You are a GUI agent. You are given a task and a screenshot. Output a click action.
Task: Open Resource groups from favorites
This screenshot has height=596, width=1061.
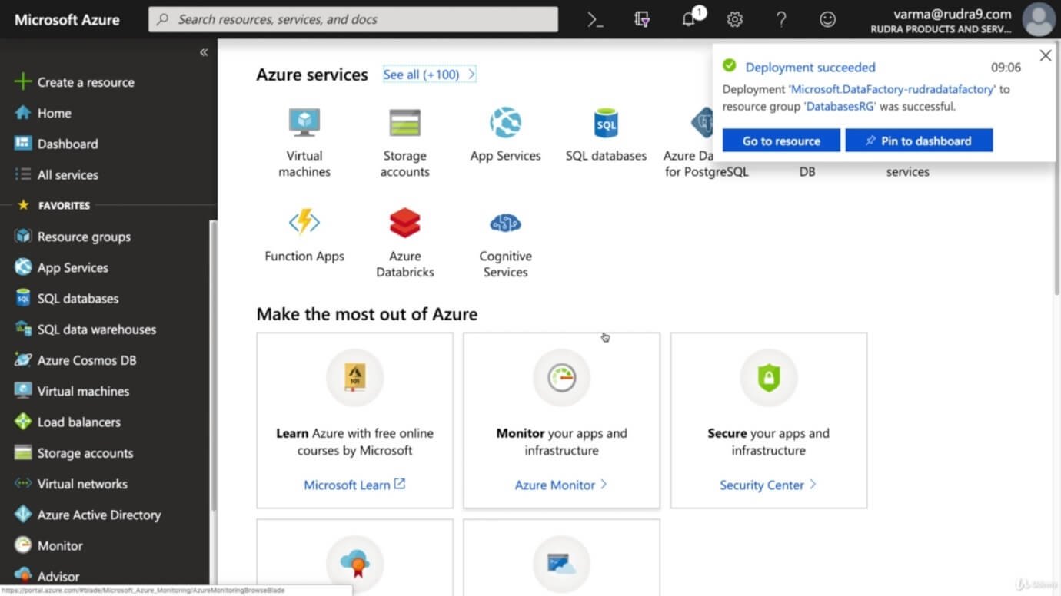pos(73,237)
